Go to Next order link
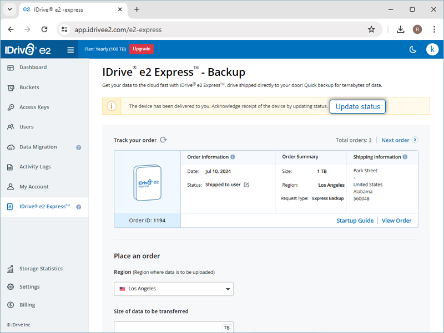The height and width of the screenshot is (333, 444). coord(395,140)
